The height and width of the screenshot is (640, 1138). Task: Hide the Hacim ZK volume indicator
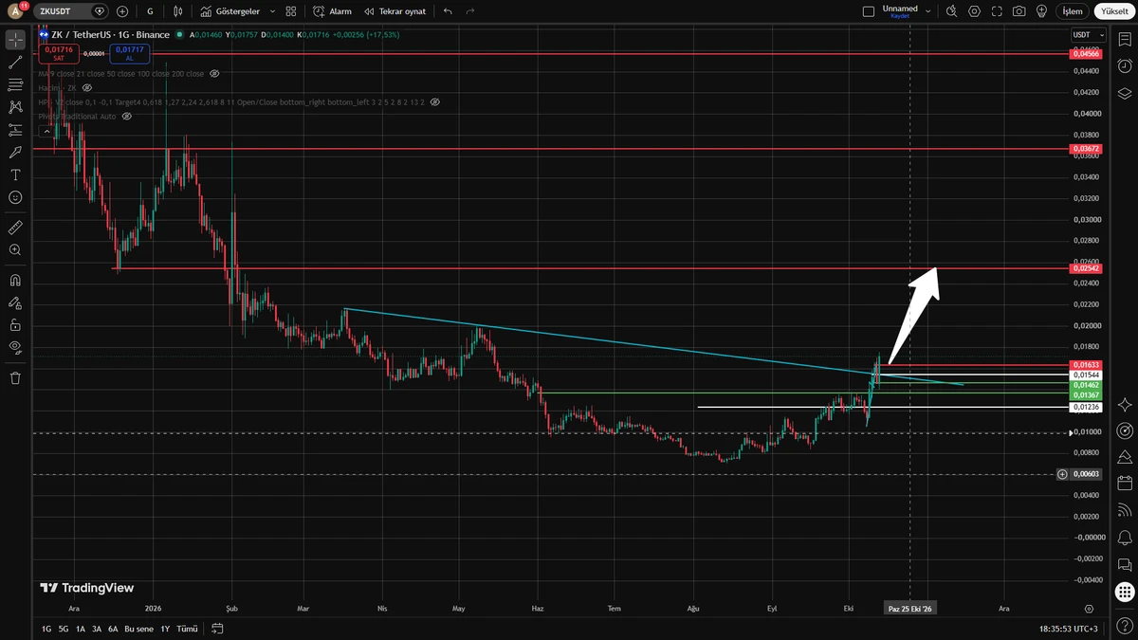(x=87, y=87)
